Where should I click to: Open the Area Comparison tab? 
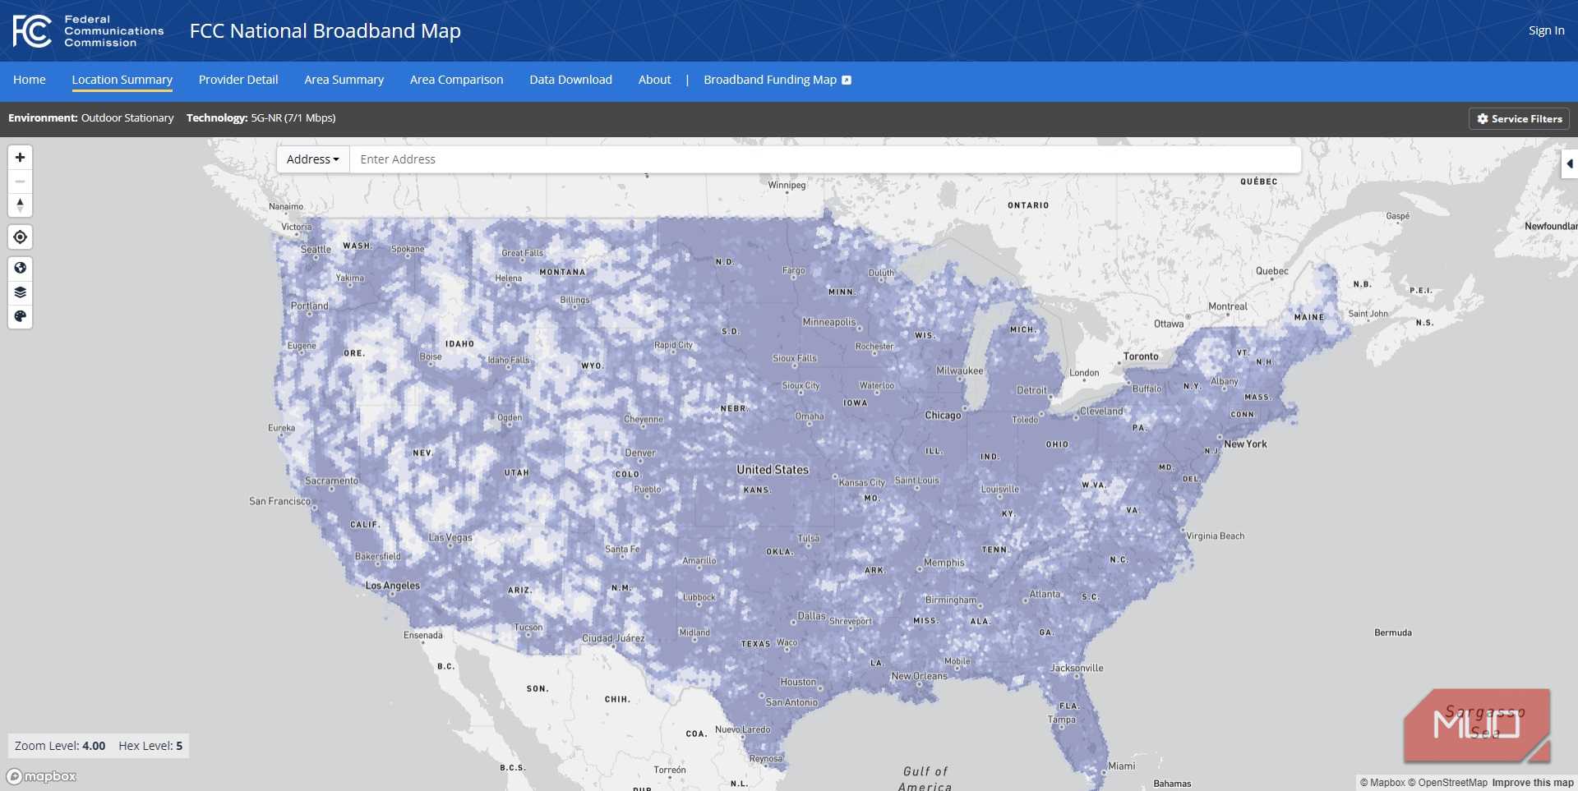coord(456,80)
